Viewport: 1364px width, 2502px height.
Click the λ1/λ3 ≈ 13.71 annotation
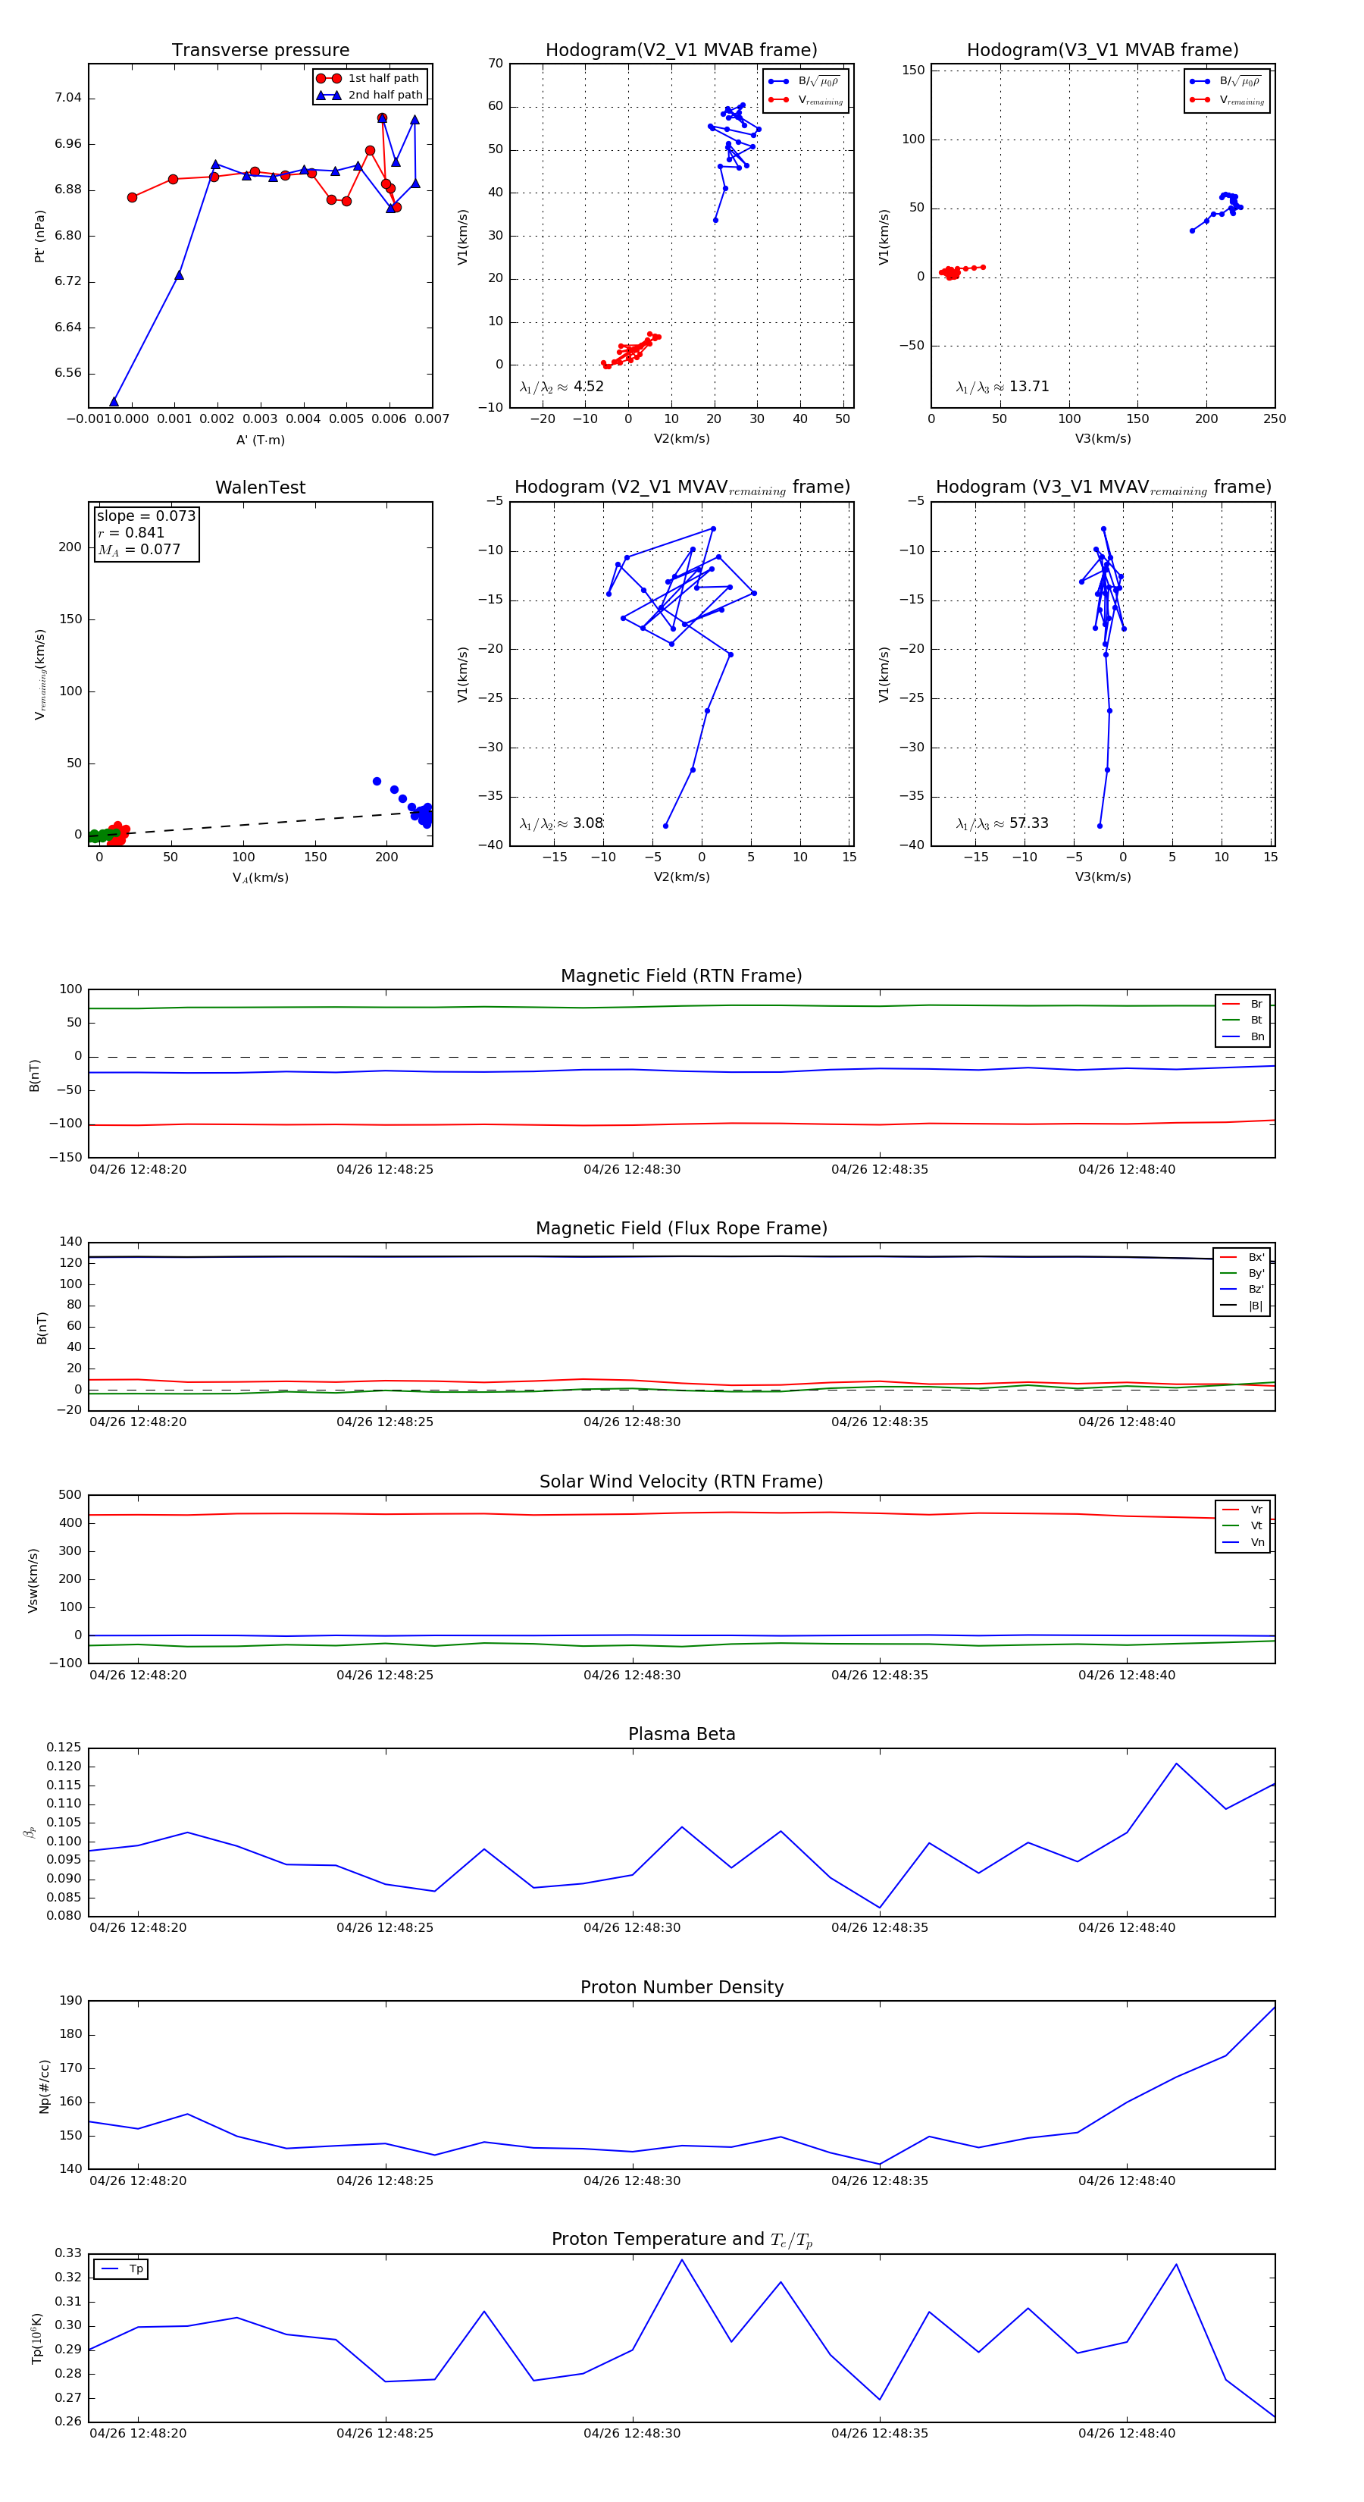pos(1002,387)
